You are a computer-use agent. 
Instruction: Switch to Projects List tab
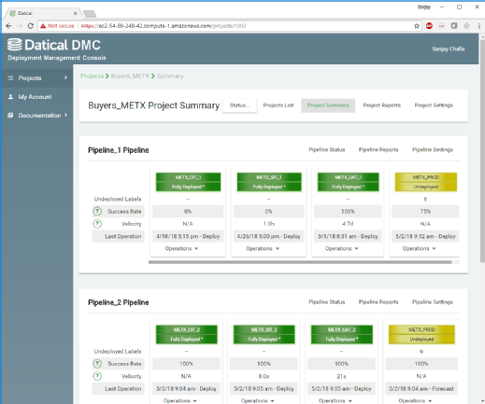[x=278, y=105]
